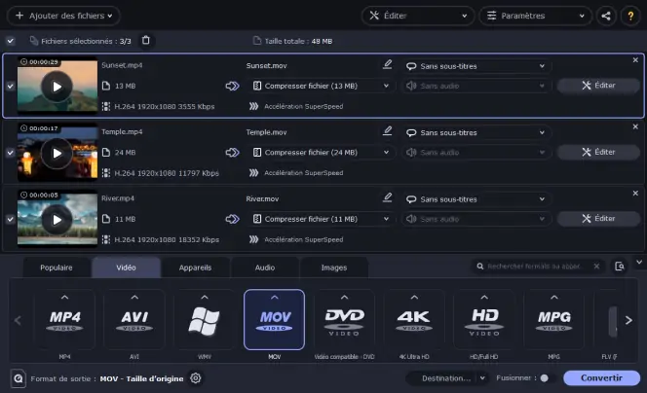This screenshot has width=647, height=393.
Task: Open the Sans audio dropdown for Sunset
Action: click(476, 86)
